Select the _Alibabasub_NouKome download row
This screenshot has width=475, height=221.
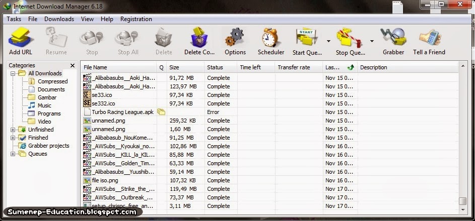[x=269, y=138]
